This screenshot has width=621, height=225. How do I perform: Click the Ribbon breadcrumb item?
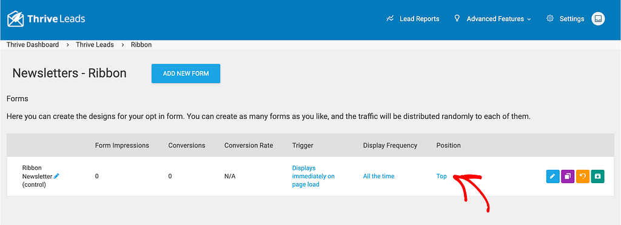pos(141,45)
